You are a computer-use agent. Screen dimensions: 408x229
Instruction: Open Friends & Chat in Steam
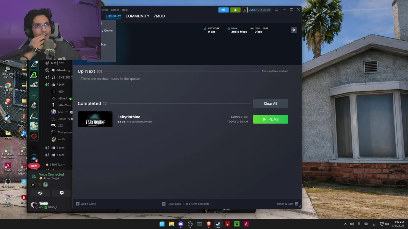click(x=287, y=204)
